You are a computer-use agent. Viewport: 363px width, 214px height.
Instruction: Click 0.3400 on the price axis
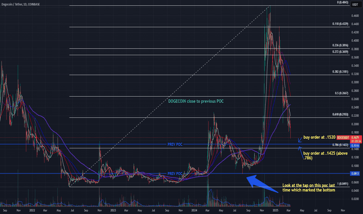pos(355,66)
